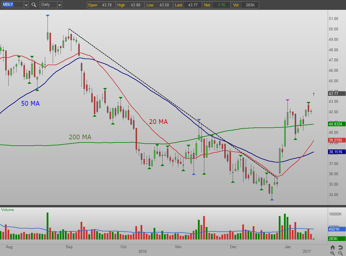Image resolution: width=346 pixels, height=256 pixels.
Task: Click the Nov label on the time axis
Action: click(x=178, y=247)
